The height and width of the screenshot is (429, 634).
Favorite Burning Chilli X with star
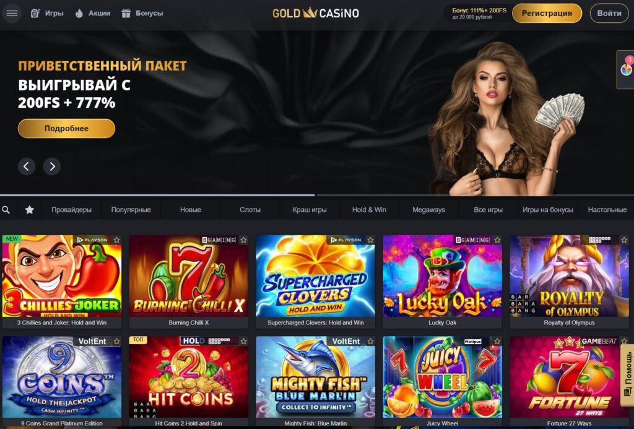click(x=243, y=240)
